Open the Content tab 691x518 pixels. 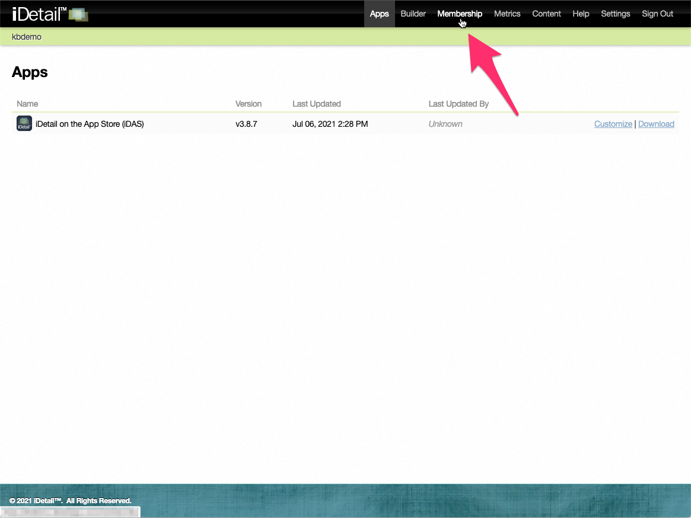pos(546,14)
